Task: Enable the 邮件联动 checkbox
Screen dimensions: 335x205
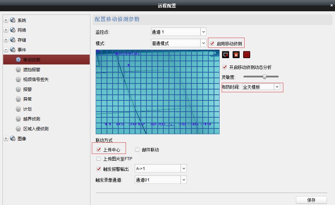Action: pos(137,150)
